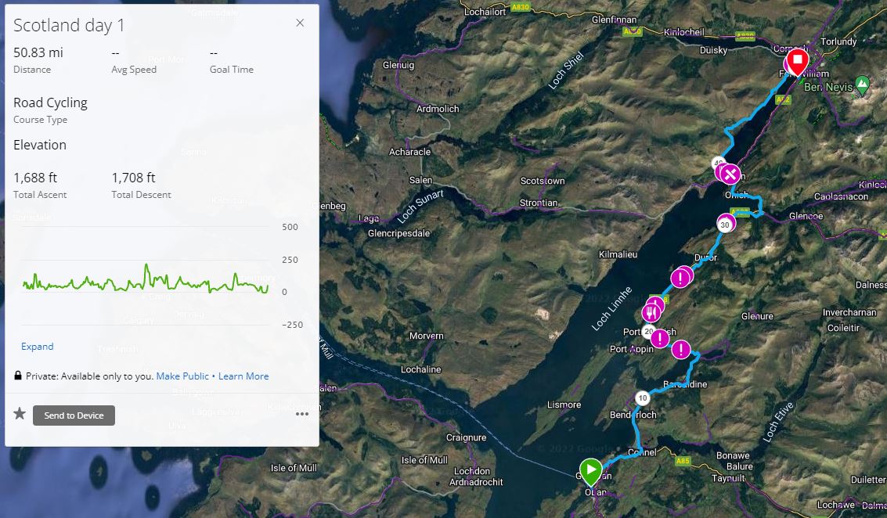Click the Avg Speed label
Image resolution: width=887 pixels, height=518 pixels.
point(134,70)
